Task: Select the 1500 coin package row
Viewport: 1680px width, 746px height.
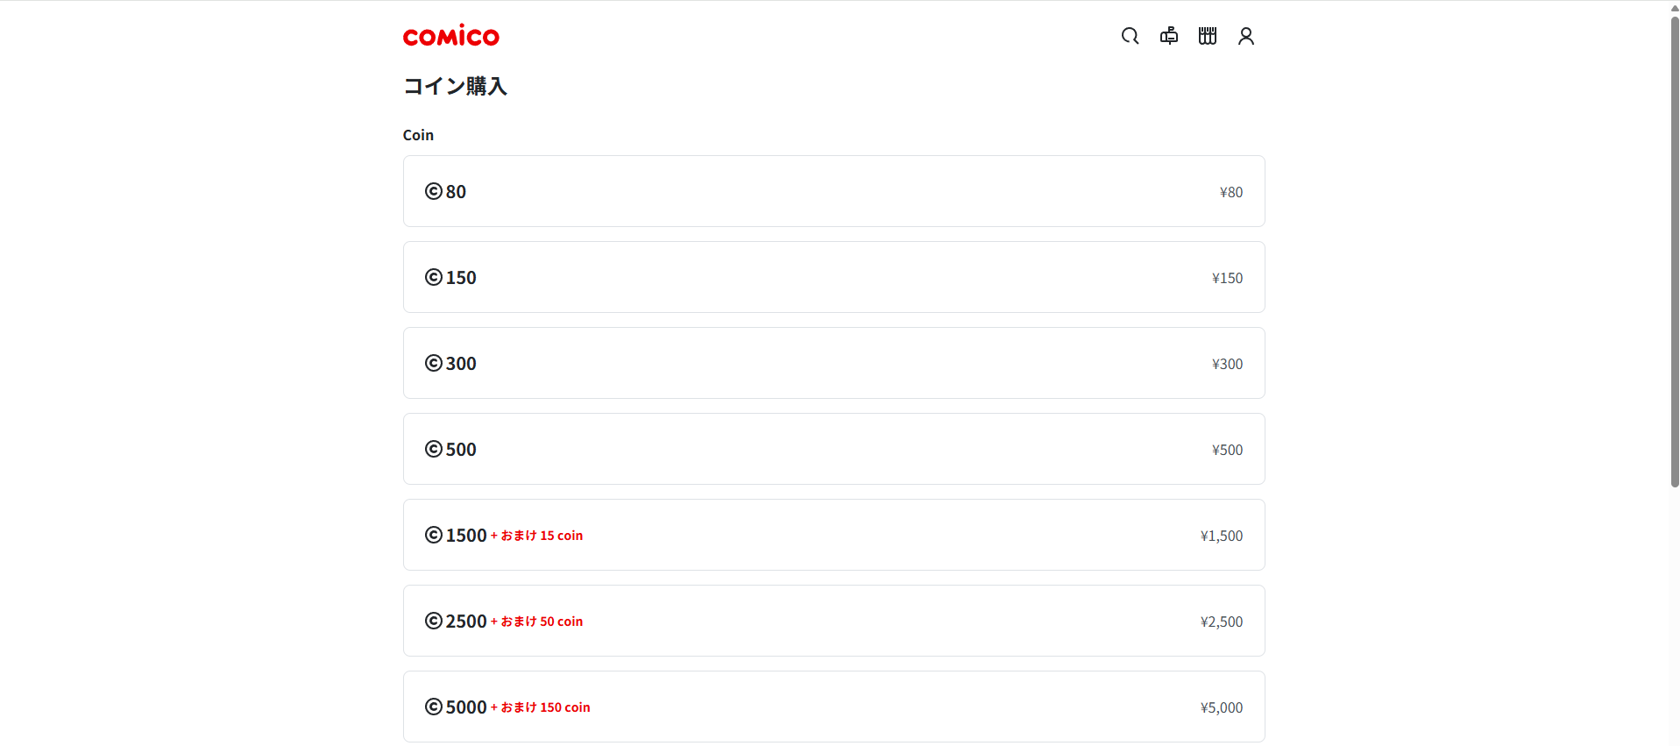Action: [833, 535]
